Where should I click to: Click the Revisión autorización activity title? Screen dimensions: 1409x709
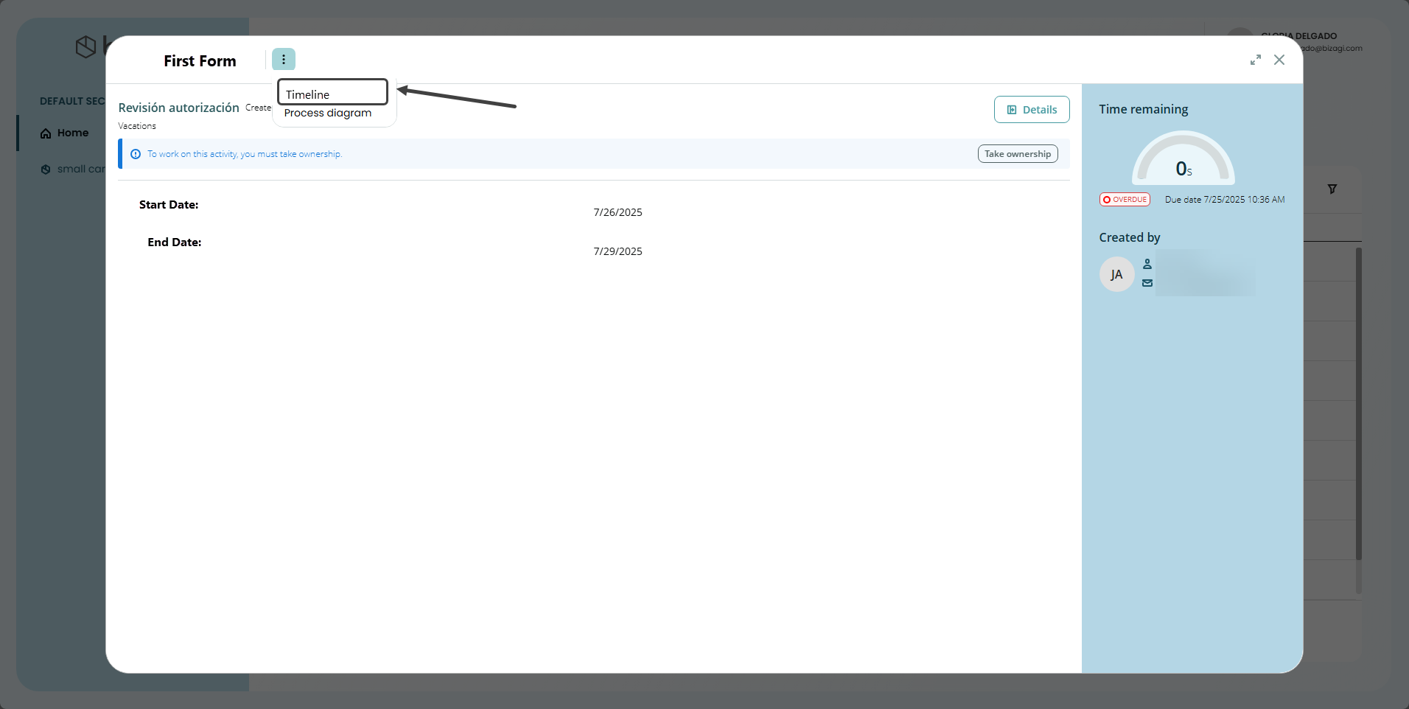click(178, 108)
